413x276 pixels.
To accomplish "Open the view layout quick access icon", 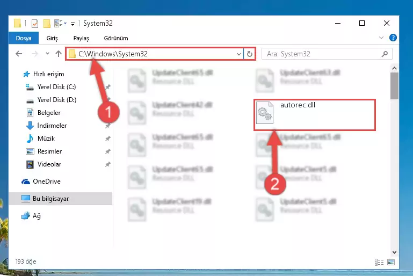I will tap(60, 24).
